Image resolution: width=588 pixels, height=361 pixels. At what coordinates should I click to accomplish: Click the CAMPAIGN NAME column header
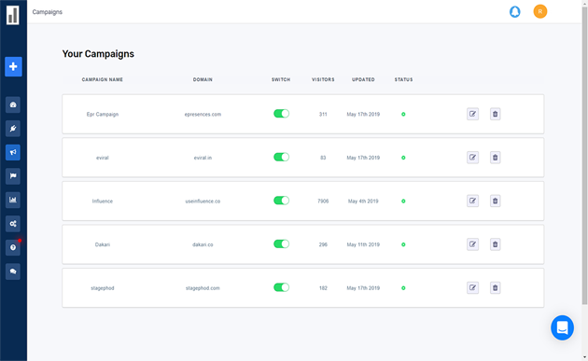pyautogui.click(x=103, y=79)
